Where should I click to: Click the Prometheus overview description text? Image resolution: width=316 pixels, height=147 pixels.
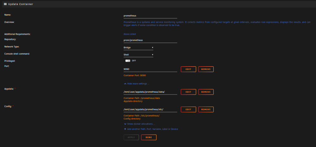[x=217, y=24]
